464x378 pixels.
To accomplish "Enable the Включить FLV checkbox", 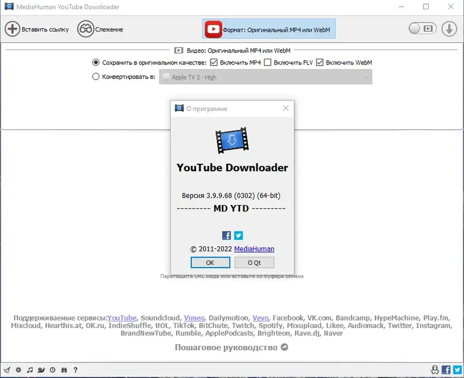I will (x=269, y=62).
